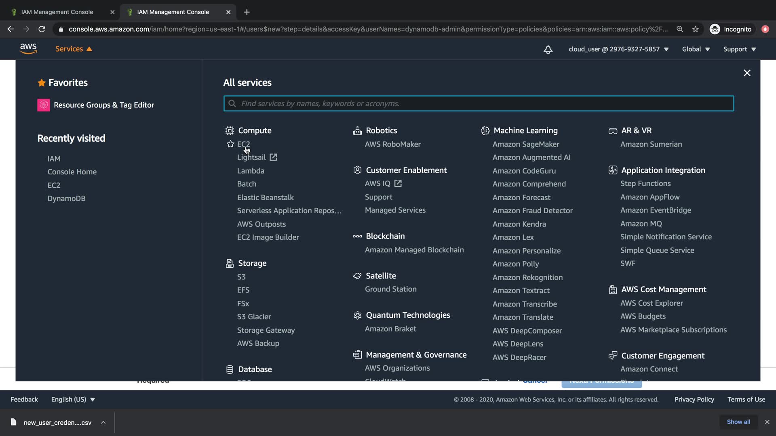The width and height of the screenshot is (776, 436).
Task: Click the Find services search field
Action: coord(479,104)
